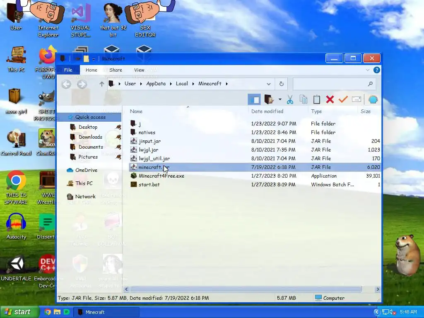Expand the address bar history dropdown
This screenshot has height=318, width=424.
click(268, 84)
